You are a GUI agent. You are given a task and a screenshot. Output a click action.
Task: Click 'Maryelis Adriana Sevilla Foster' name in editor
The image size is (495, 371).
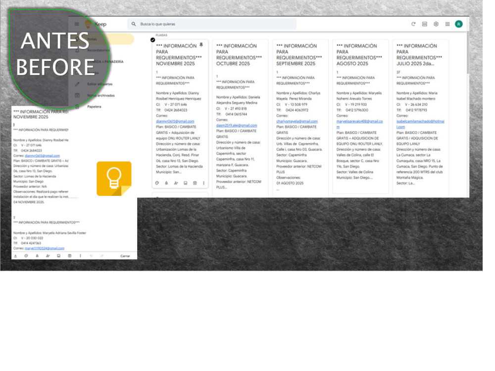tap(64, 233)
